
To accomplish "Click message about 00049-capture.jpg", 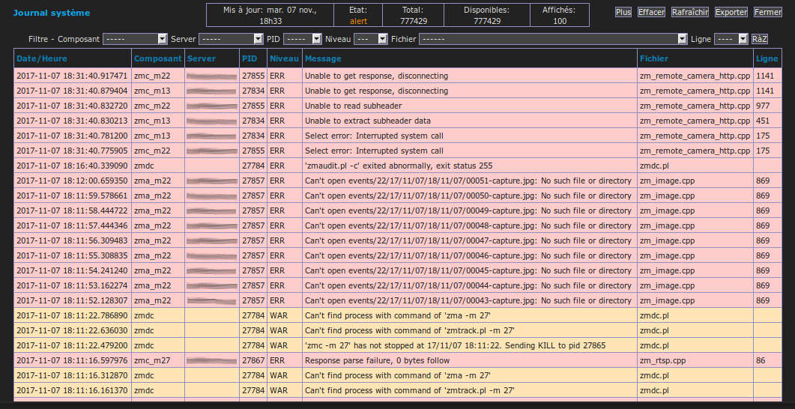I will pyautogui.click(x=468, y=210).
